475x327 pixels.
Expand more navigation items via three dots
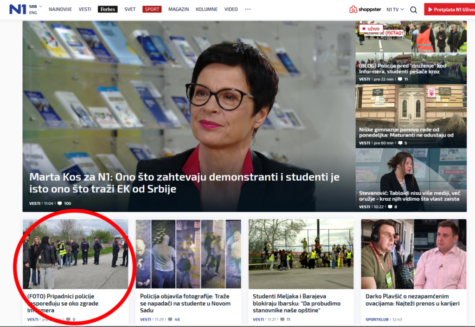[x=248, y=9]
